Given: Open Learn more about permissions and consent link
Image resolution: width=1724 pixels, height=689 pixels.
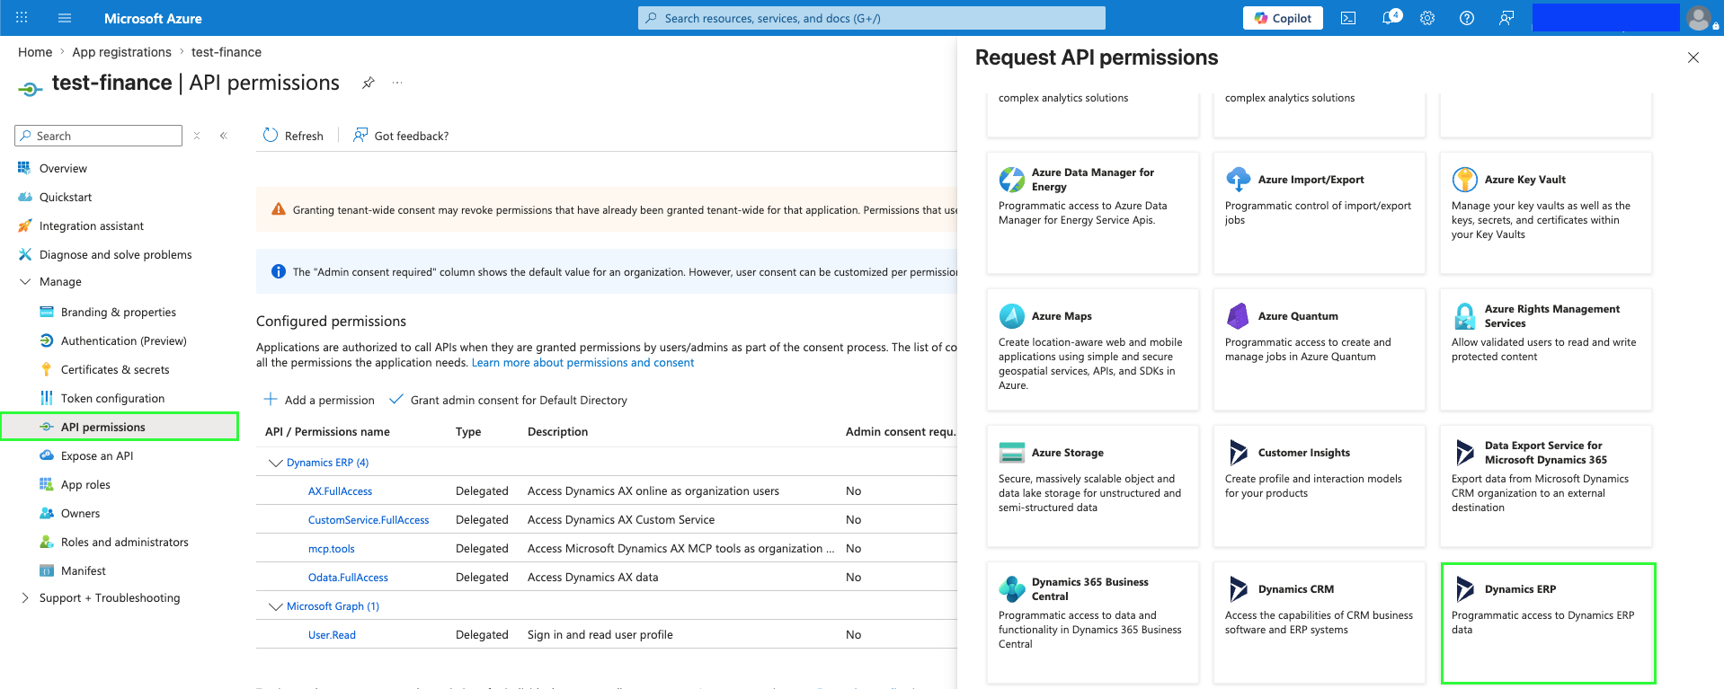Looking at the screenshot, I should pyautogui.click(x=582, y=363).
